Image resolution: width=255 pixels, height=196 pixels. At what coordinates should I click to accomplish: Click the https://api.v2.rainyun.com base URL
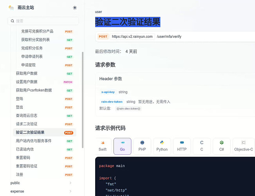coord(132,37)
